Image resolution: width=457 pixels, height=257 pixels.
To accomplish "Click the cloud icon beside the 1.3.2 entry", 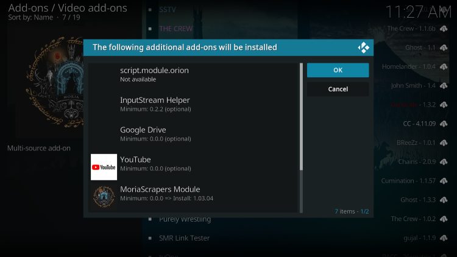I will (x=444, y=105).
